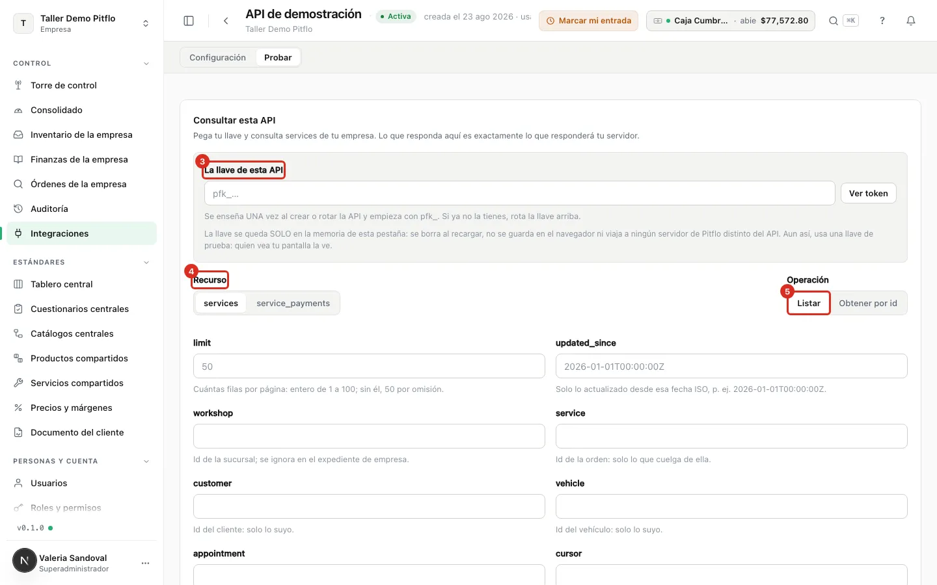Click the Auditoría history icon

click(18, 209)
